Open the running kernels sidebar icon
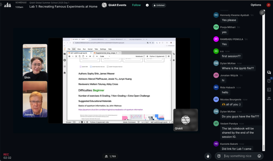Viewport: 273px width, 161px height. coord(65,60)
